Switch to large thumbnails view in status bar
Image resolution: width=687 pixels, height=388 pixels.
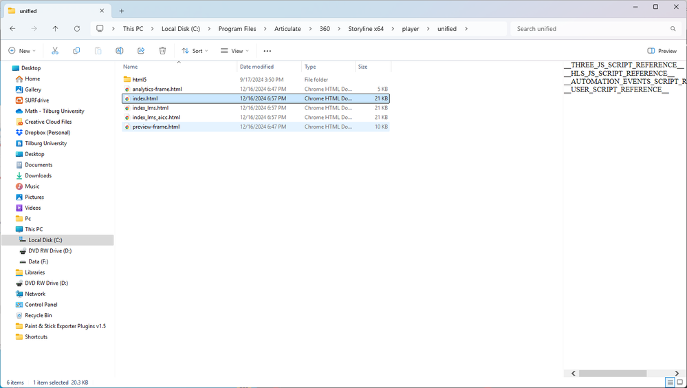tap(679, 382)
